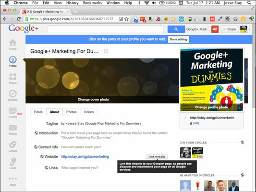Click the Google+ search input field
256x192 pixels.
[x=105, y=29]
